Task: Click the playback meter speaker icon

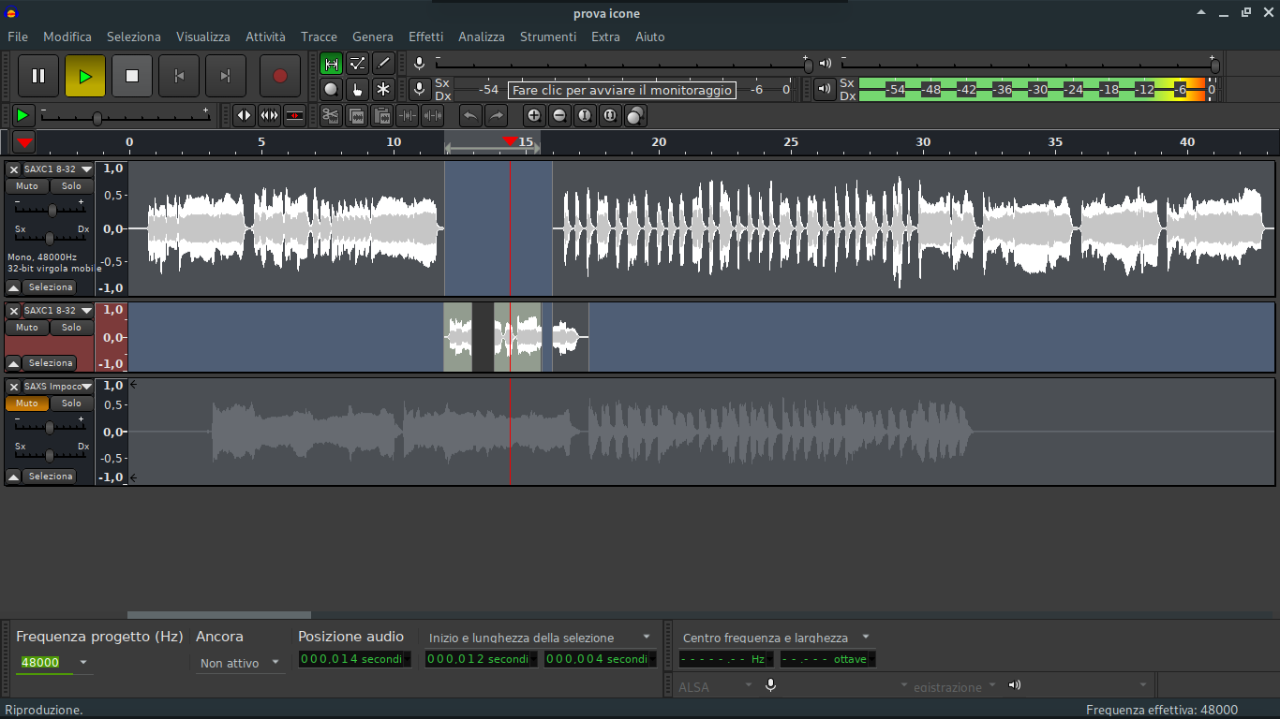Action: [825, 90]
